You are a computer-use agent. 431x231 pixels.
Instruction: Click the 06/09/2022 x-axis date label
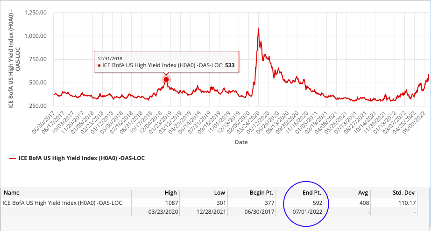pyautogui.click(x=415, y=123)
